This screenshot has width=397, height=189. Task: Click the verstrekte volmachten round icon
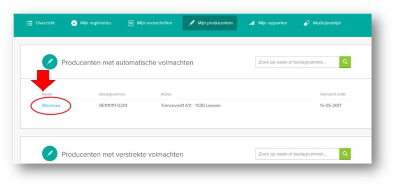click(x=50, y=154)
